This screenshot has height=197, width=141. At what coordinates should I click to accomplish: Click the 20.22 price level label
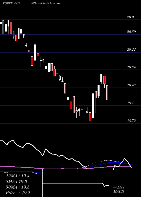click(x=131, y=50)
